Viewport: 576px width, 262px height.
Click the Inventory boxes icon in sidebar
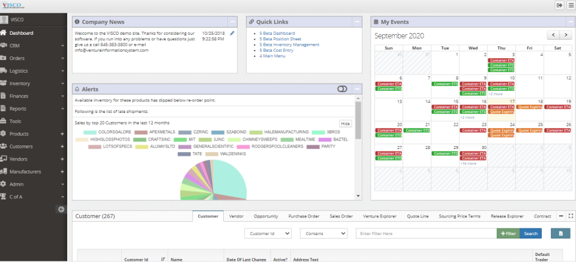click(4, 83)
